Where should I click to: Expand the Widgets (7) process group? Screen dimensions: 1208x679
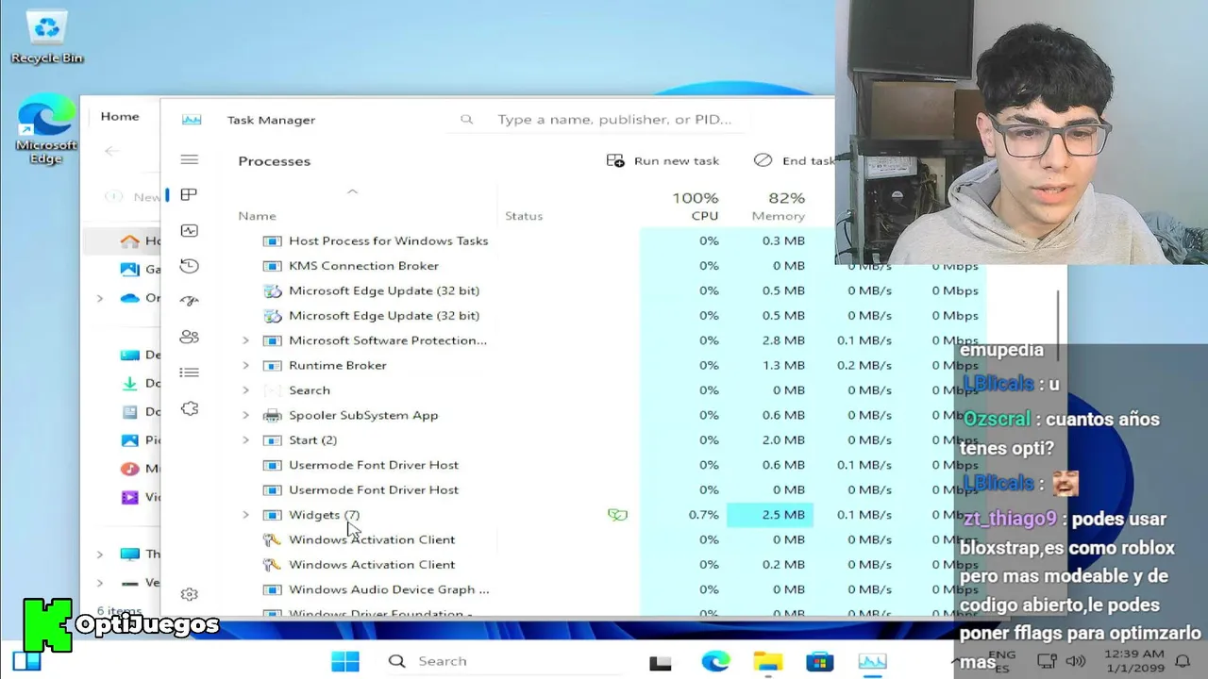(245, 515)
